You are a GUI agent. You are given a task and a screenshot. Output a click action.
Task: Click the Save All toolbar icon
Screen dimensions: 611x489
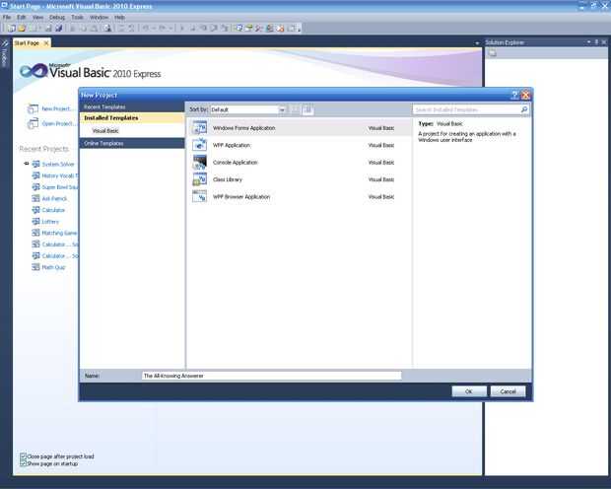tap(58, 28)
